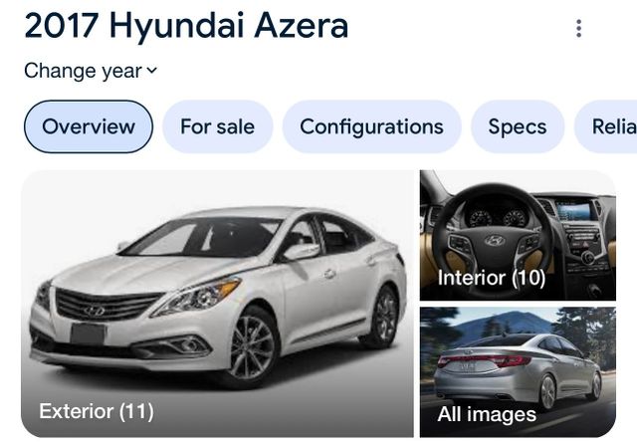The height and width of the screenshot is (445, 637).
Task: Go to the Specs tab
Action: click(518, 126)
